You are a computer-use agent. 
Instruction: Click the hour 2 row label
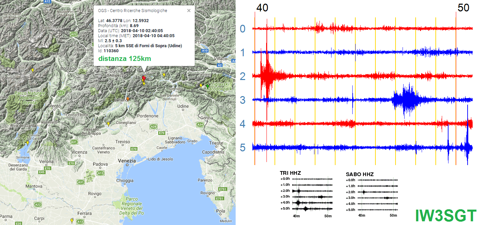(x=243, y=76)
